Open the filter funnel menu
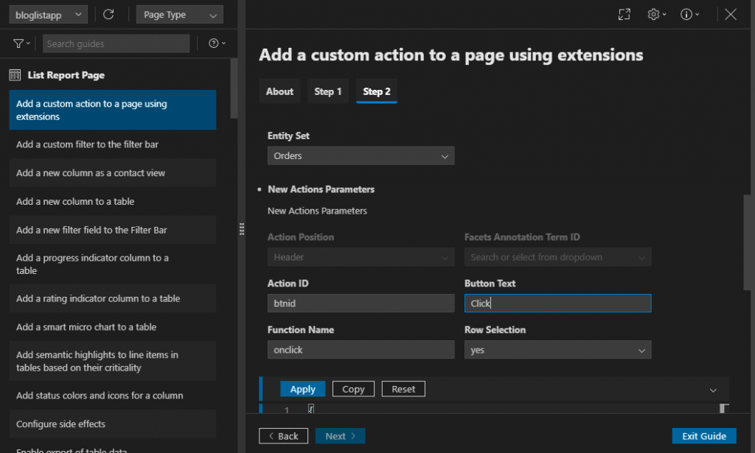Screen dimensions: 755x453 click(x=21, y=43)
